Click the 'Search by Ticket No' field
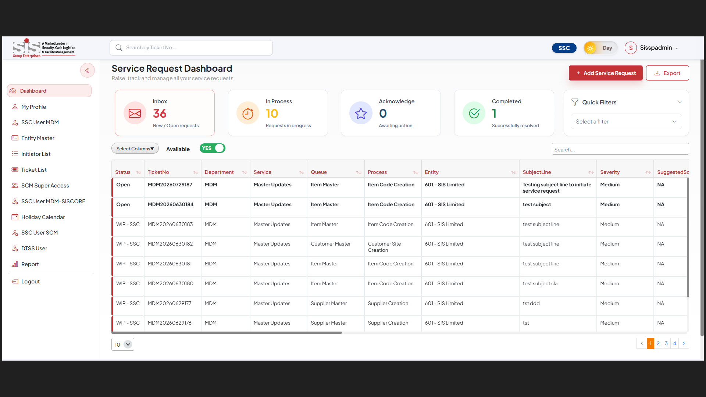Image resolution: width=706 pixels, height=397 pixels. click(191, 48)
